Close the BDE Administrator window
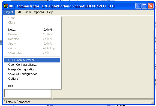156x106 pixels. pos(151,6)
